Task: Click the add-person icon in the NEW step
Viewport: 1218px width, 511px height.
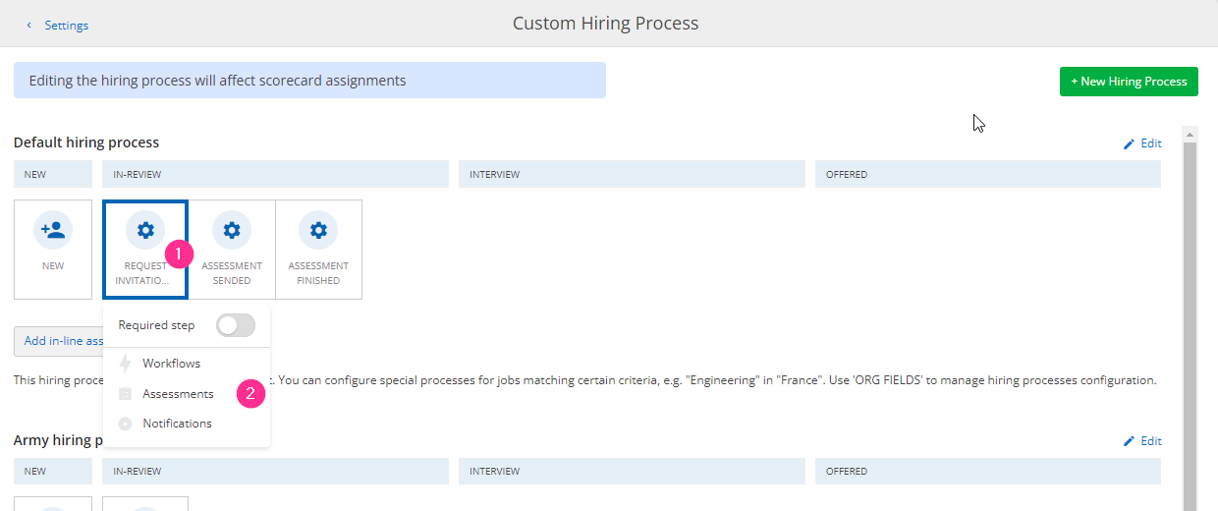Action: point(53,231)
